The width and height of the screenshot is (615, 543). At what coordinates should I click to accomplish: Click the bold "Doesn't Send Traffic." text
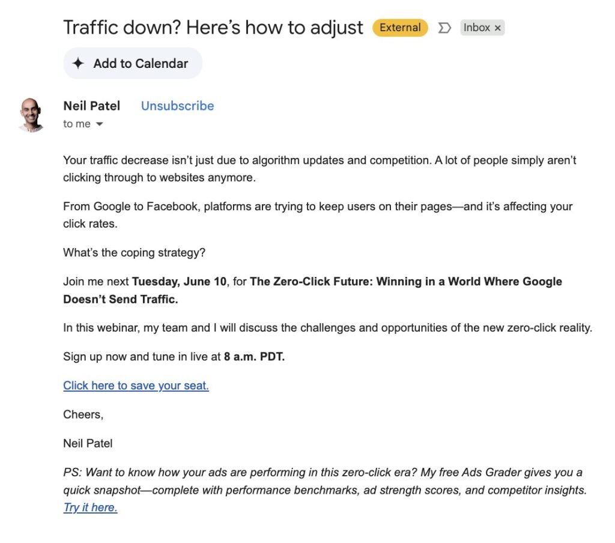[x=121, y=299]
